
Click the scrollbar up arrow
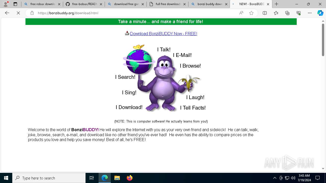[323, 21]
